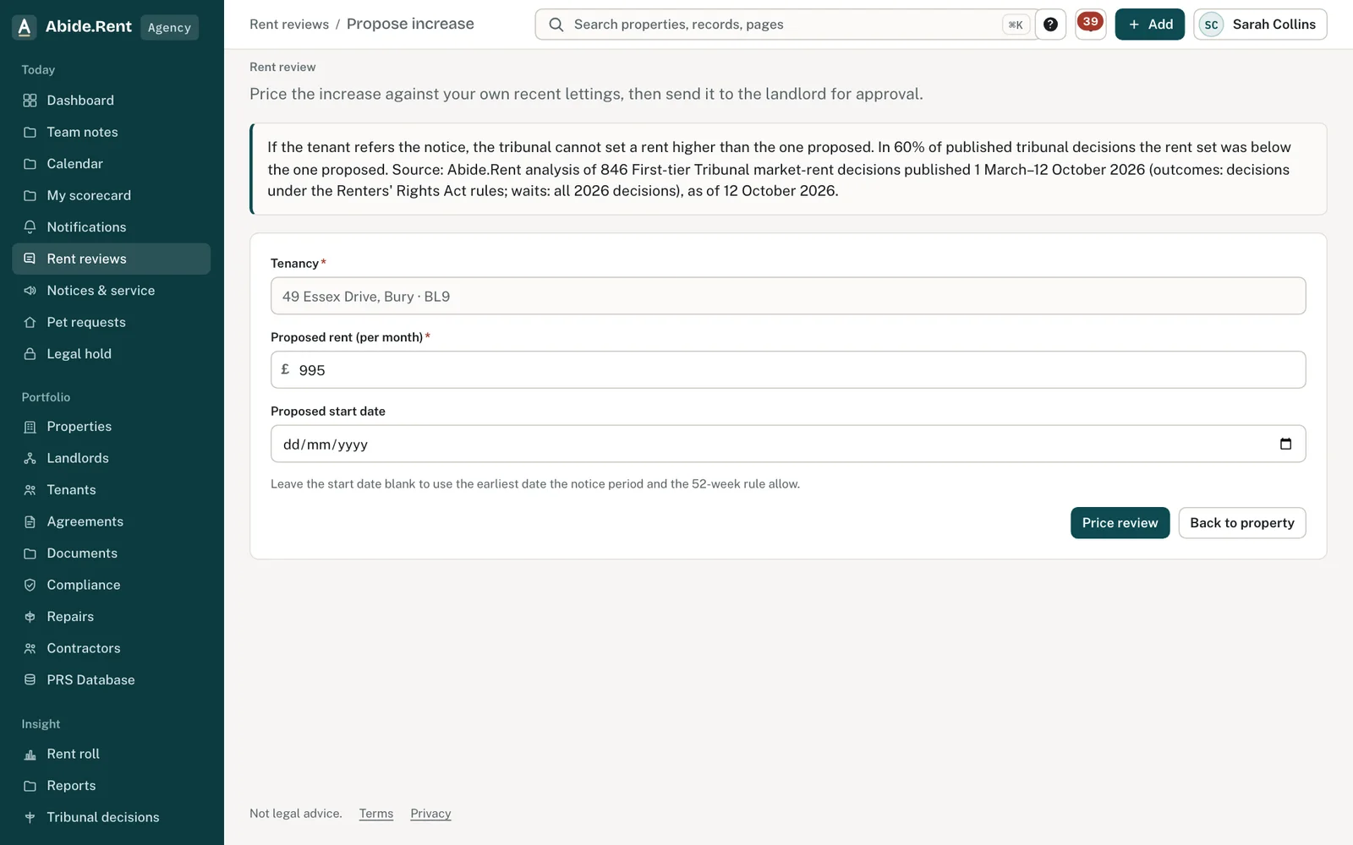The width and height of the screenshot is (1353, 845).
Task: Go to Repairs
Action: 111,617
